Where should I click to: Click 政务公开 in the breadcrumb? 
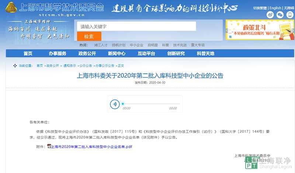53,66
